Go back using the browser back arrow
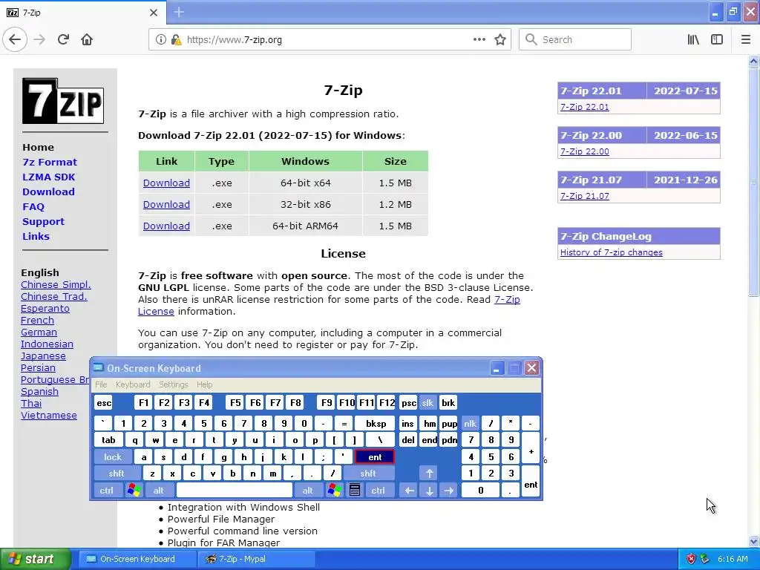 [x=15, y=40]
